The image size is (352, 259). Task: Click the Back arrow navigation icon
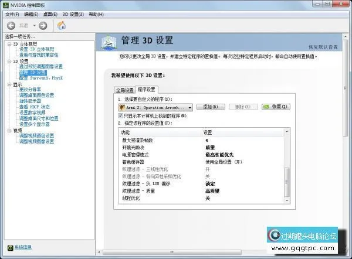click(11, 26)
